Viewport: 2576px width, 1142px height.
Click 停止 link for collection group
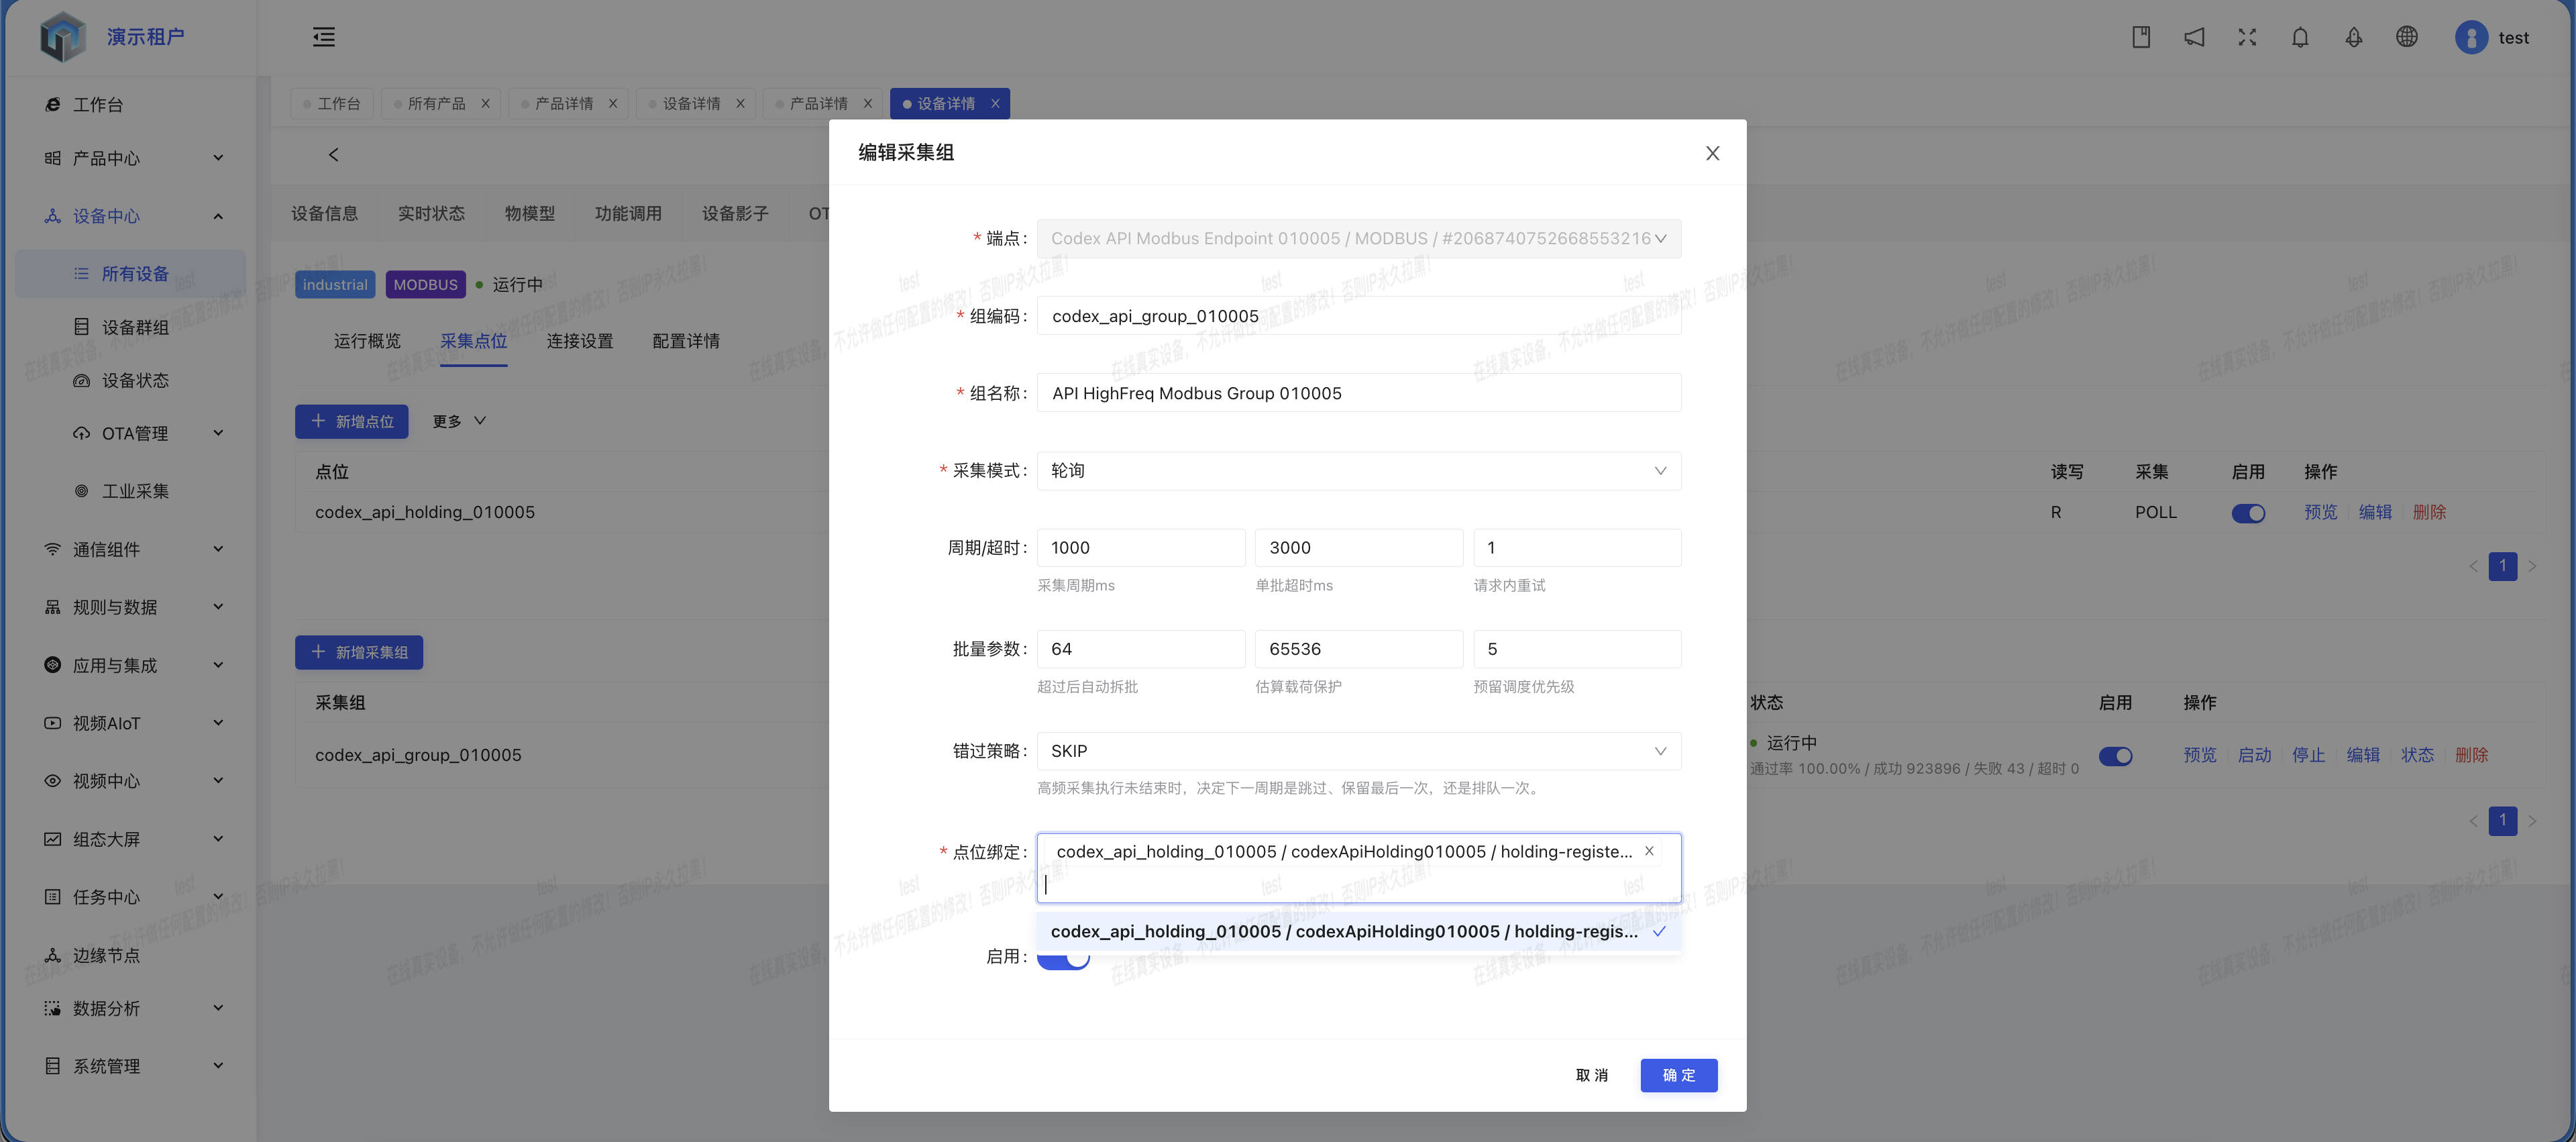point(2308,755)
